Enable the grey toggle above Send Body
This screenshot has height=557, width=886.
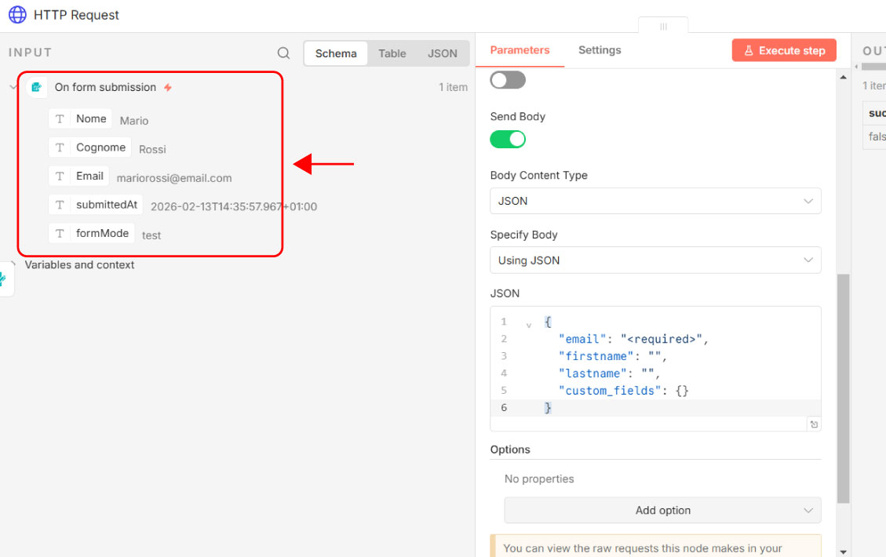[508, 80]
